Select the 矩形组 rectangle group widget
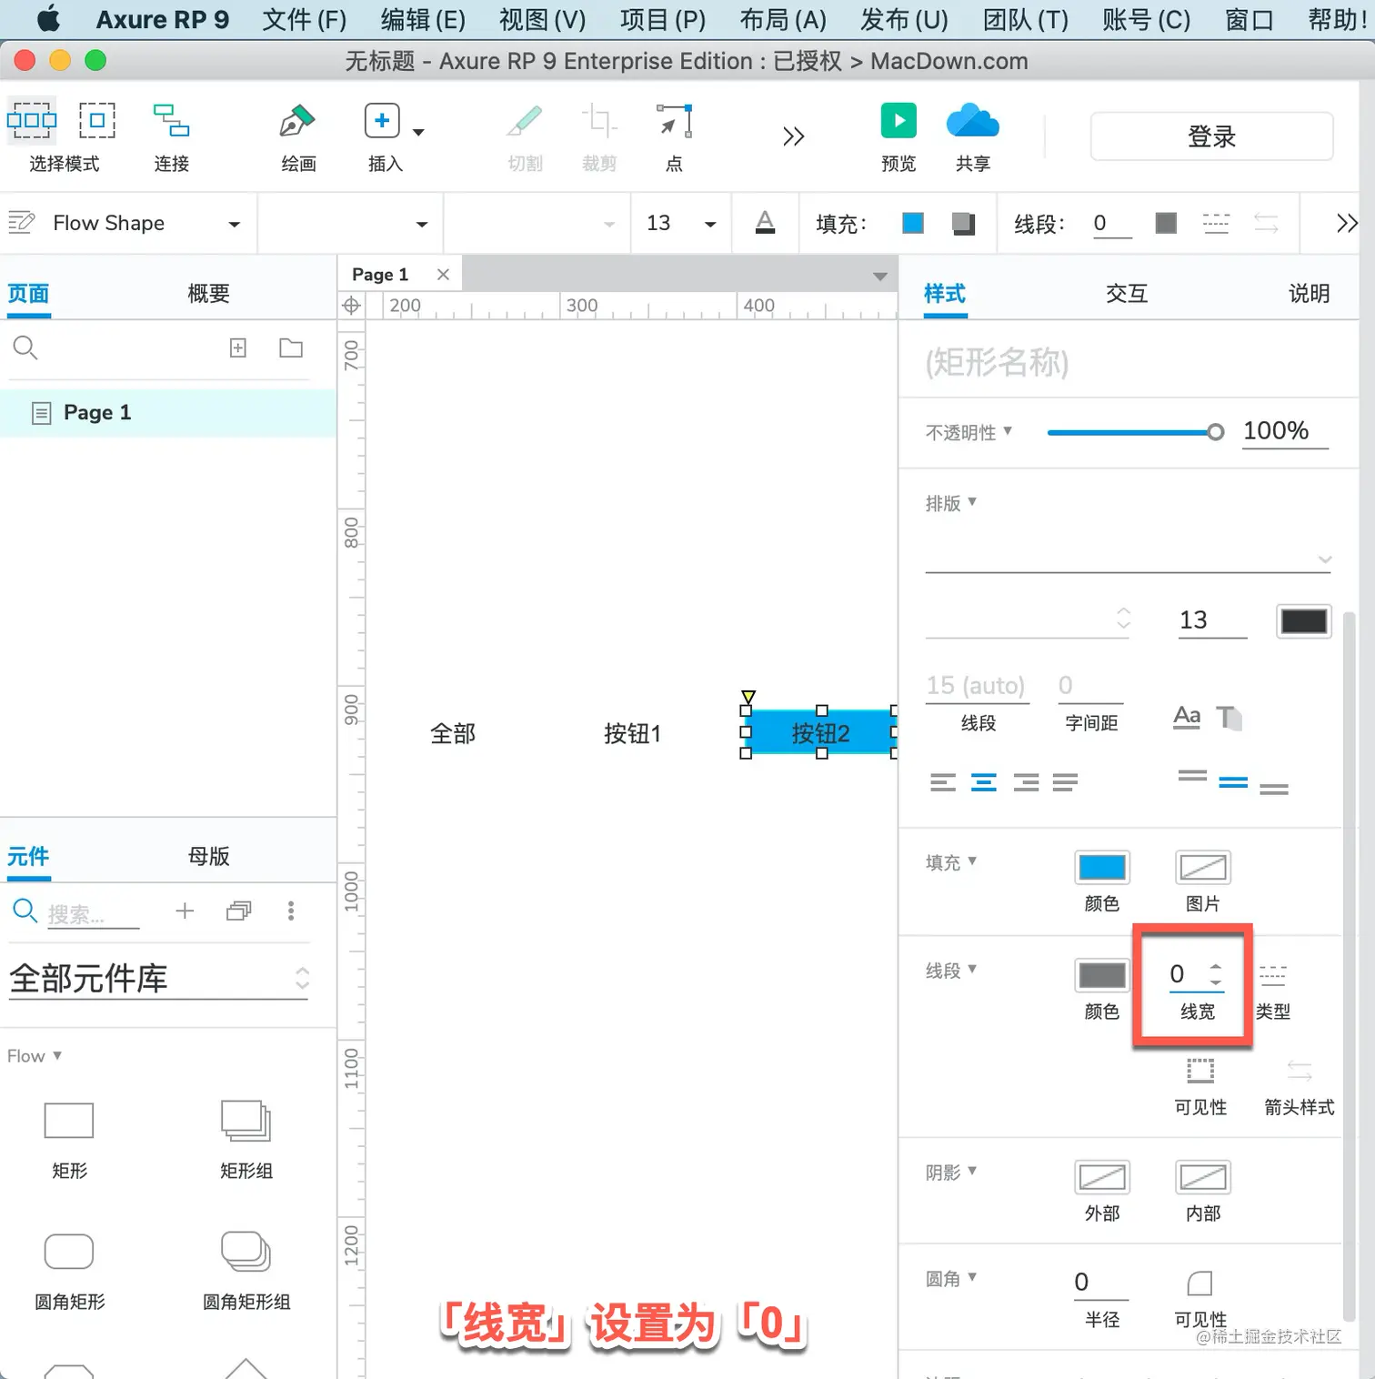 (x=246, y=1121)
